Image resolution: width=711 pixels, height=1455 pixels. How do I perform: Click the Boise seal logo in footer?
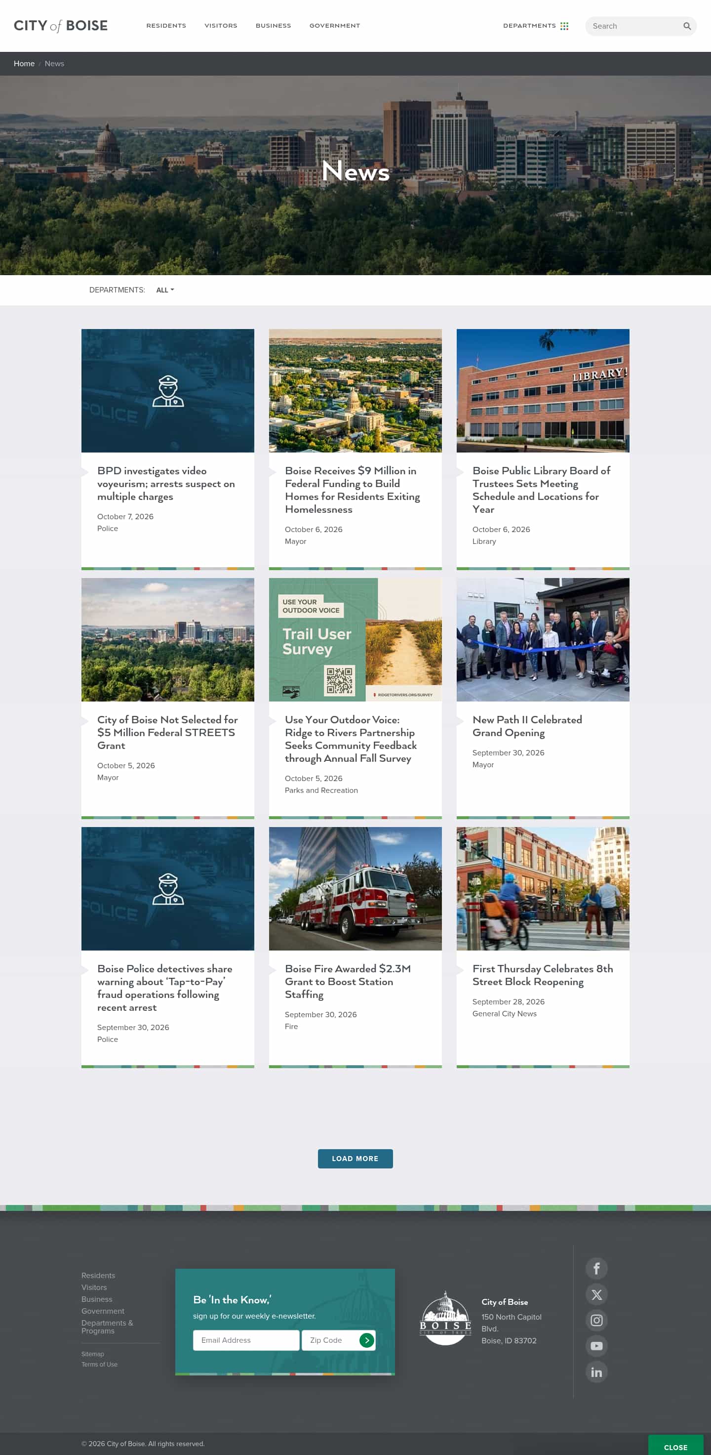tap(446, 1318)
